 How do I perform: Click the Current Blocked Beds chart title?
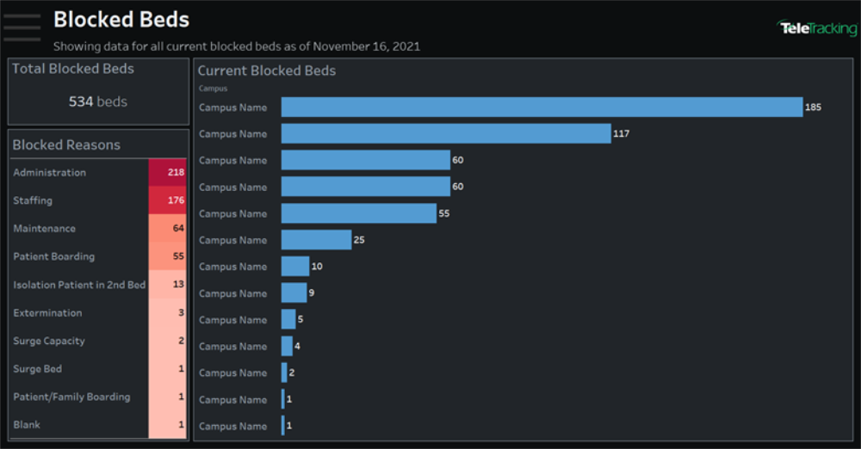coord(267,71)
